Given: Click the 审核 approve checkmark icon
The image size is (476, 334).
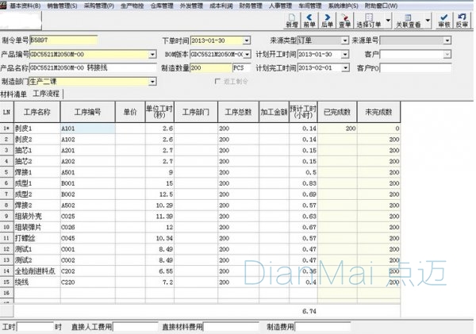Looking at the screenshot, I should [444, 21].
